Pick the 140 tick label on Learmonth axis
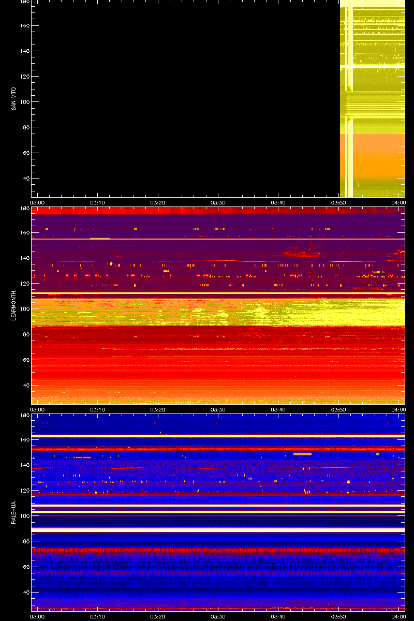414x621 pixels. (x=24, y=258)
